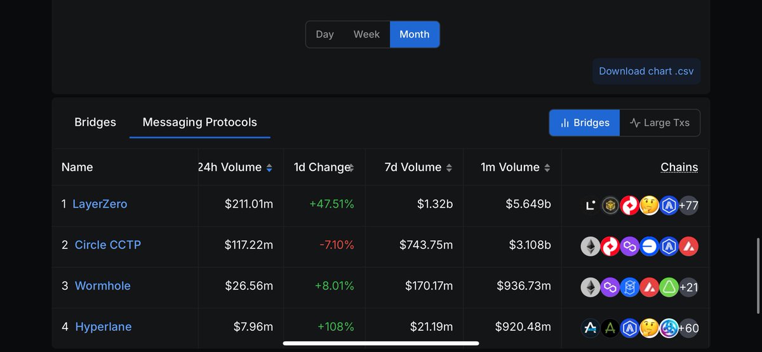Click the red swirl chain icon in LayerZero row
The width and height of the screenshot is (762, 352).
click(630, 205)
